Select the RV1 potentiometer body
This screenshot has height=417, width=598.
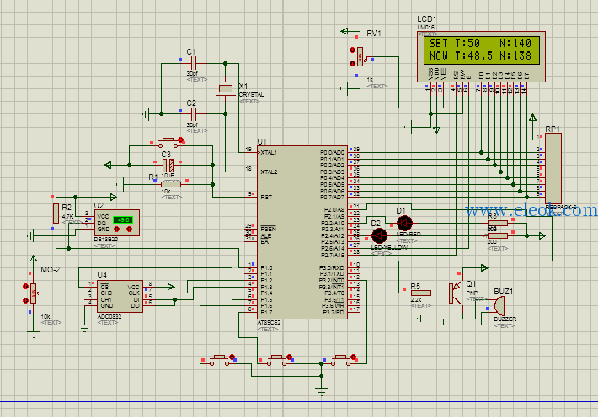coord(360,56)
